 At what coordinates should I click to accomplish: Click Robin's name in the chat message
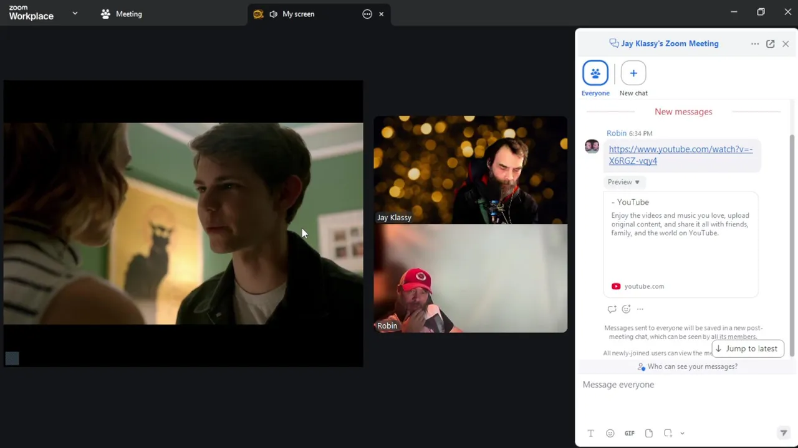(x=617, y=133)
